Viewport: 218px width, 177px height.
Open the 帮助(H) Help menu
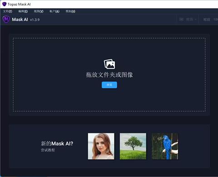click(x=70, y=11)
